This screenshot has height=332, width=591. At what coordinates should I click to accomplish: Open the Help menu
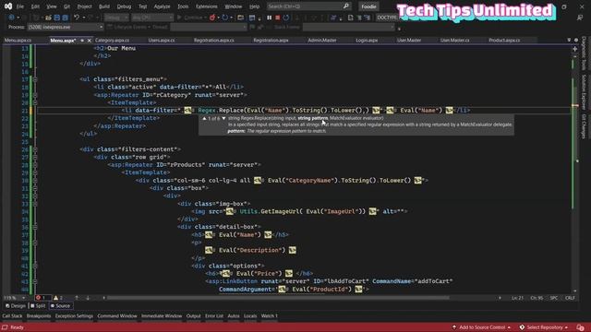click(255, 6)
